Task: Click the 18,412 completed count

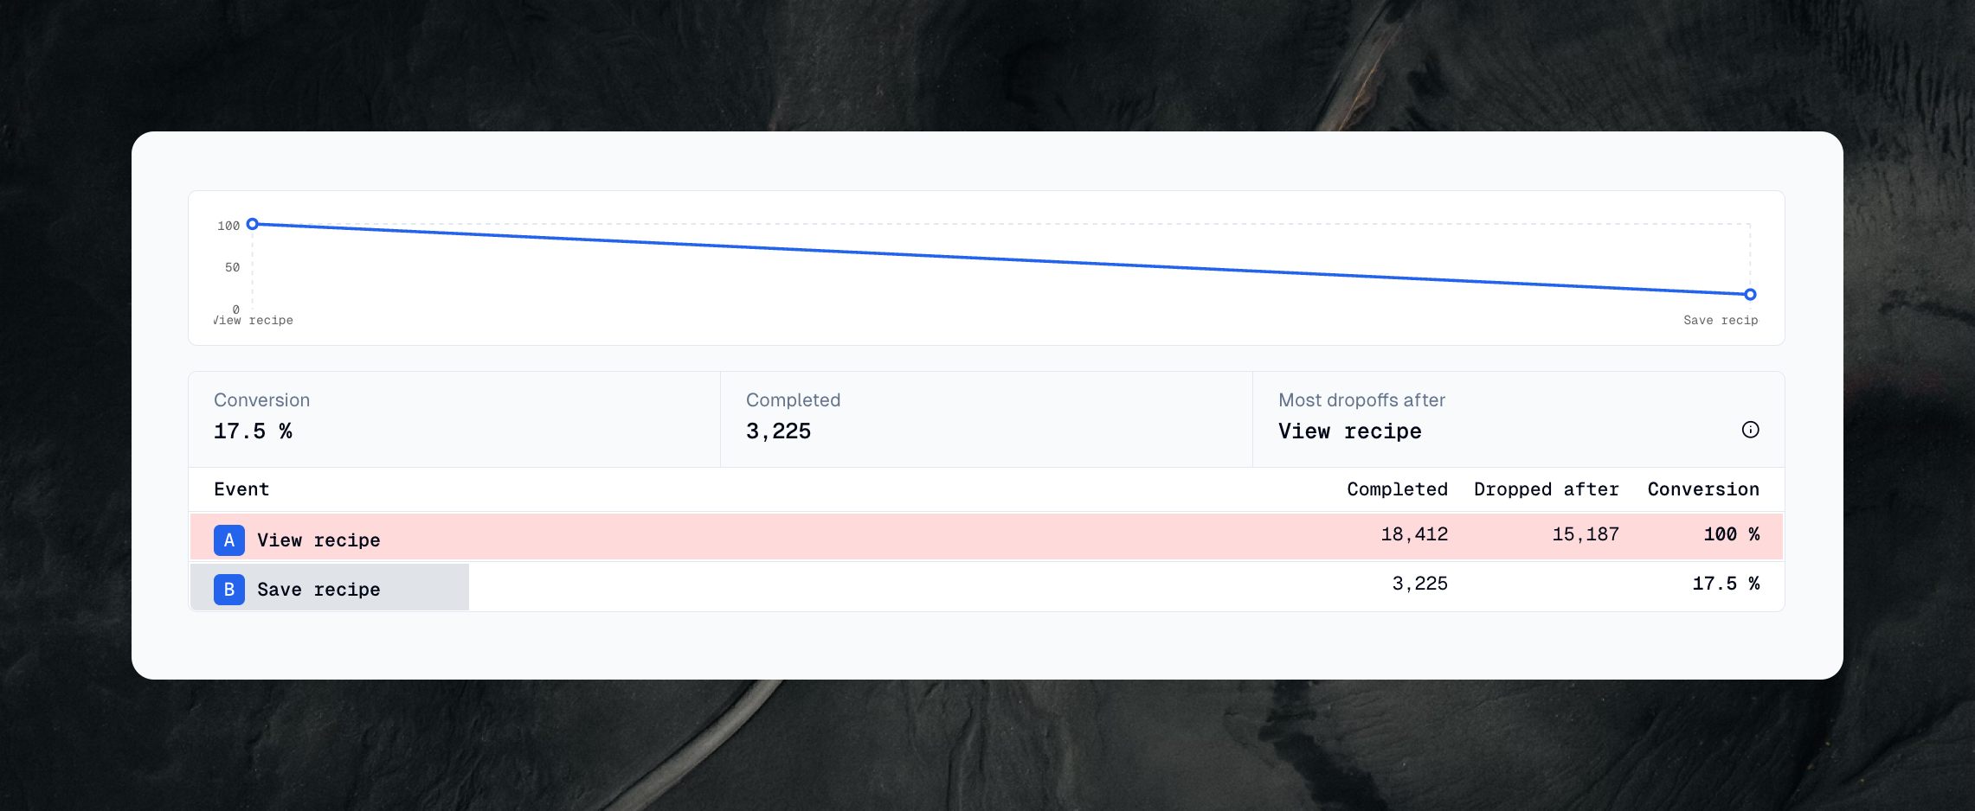Action: [1414, 534]
